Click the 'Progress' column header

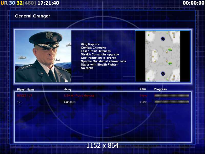pos(160,89)
